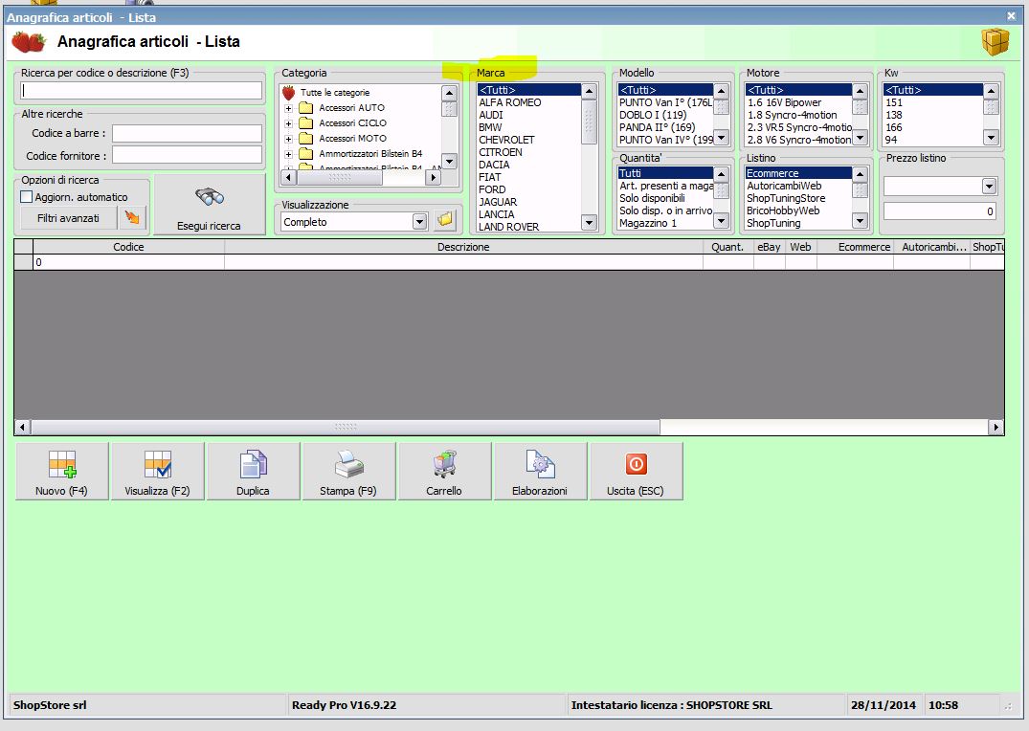Run search with Esegui ricerca binoculars
The height and width of the screenshot is (731, 1029).
coord(210,204)
